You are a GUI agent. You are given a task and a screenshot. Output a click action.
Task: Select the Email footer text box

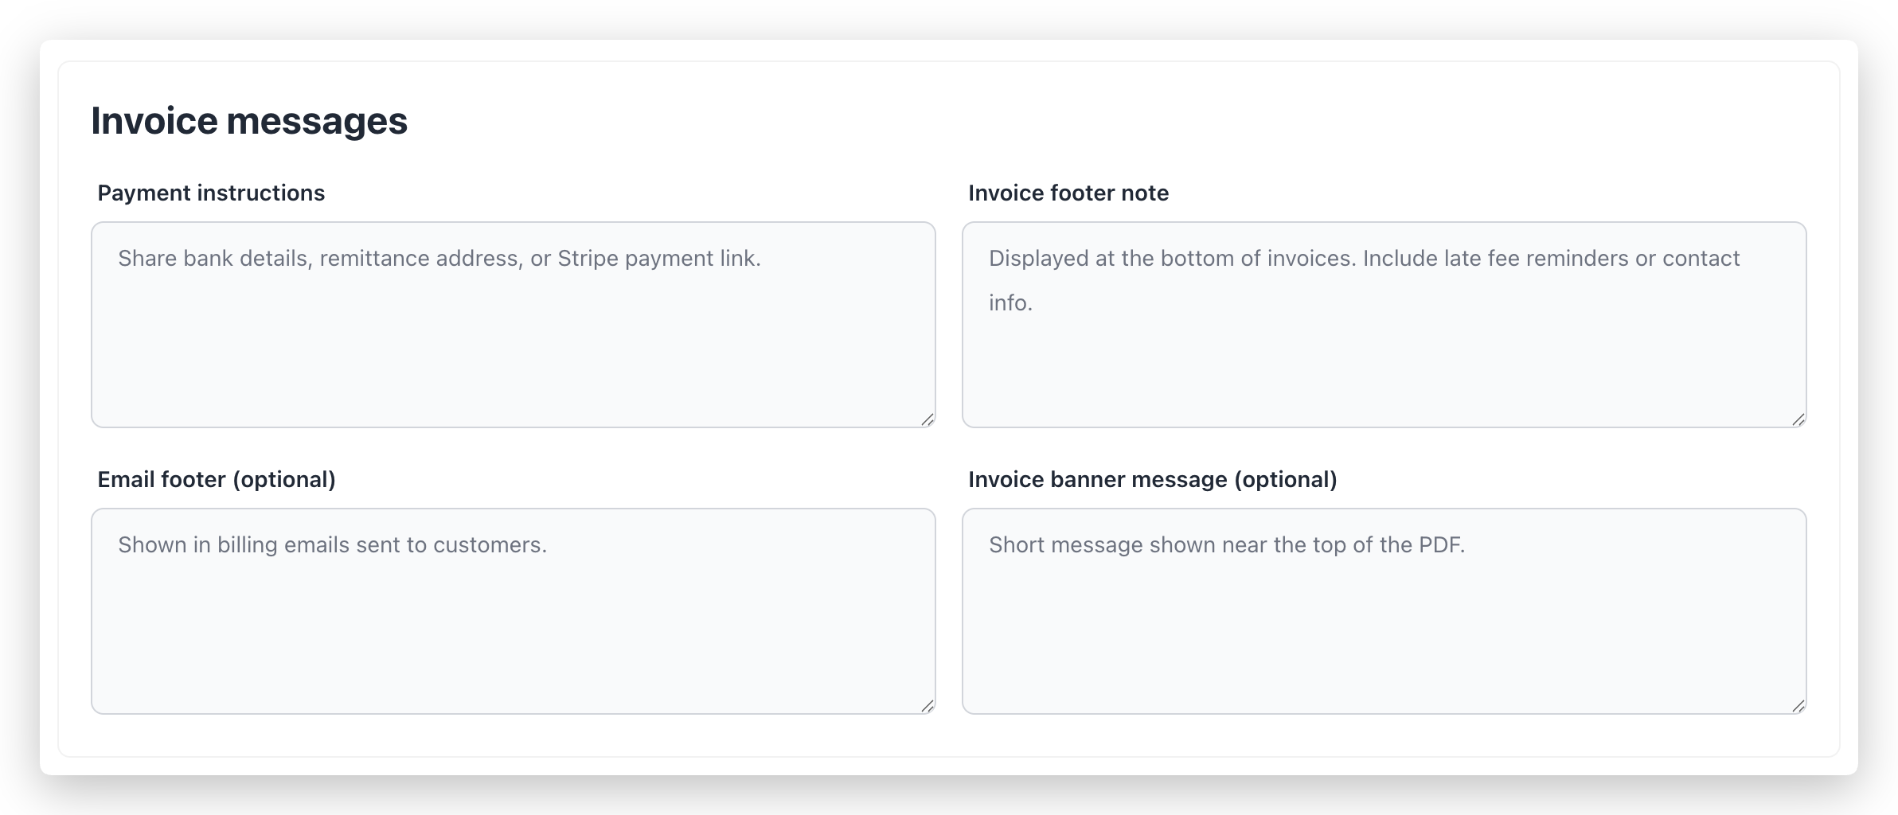point(513,629)
